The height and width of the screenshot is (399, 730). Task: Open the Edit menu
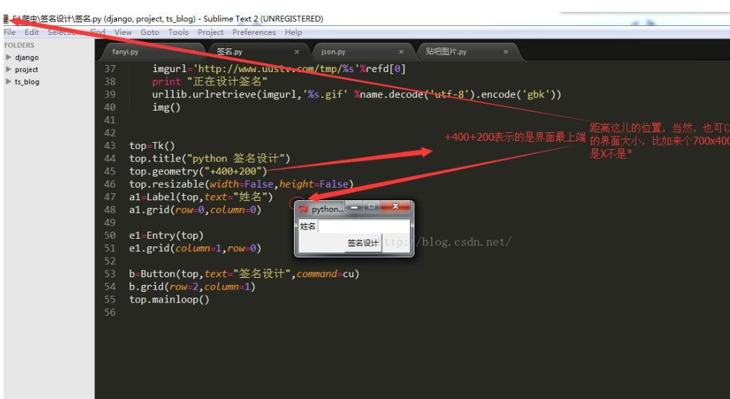[x=31, y=32]
